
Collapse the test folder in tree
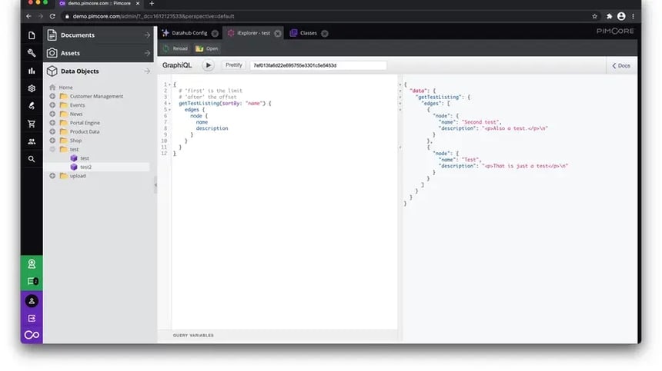[52, 149]
